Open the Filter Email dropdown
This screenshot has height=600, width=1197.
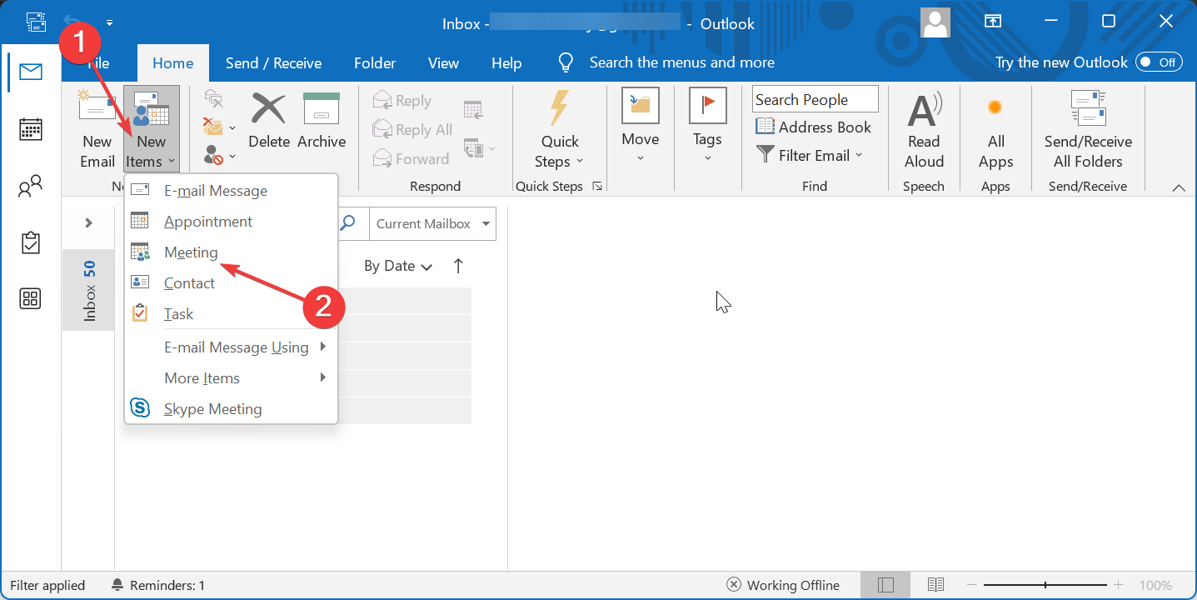[x=810, y=156]
